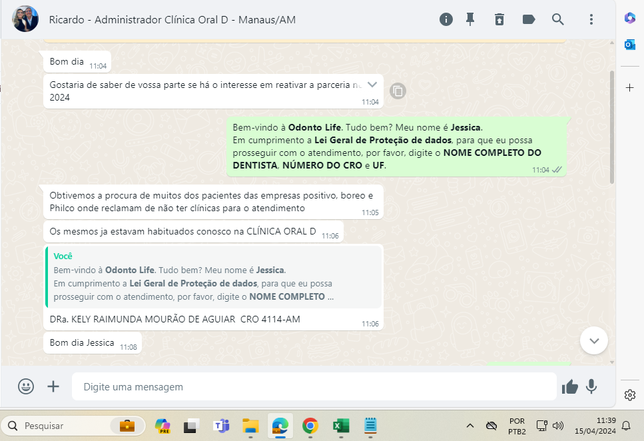644x441 pixels.
Task: Open attachment menu with plus icon
Action: [x=53, y=386]
